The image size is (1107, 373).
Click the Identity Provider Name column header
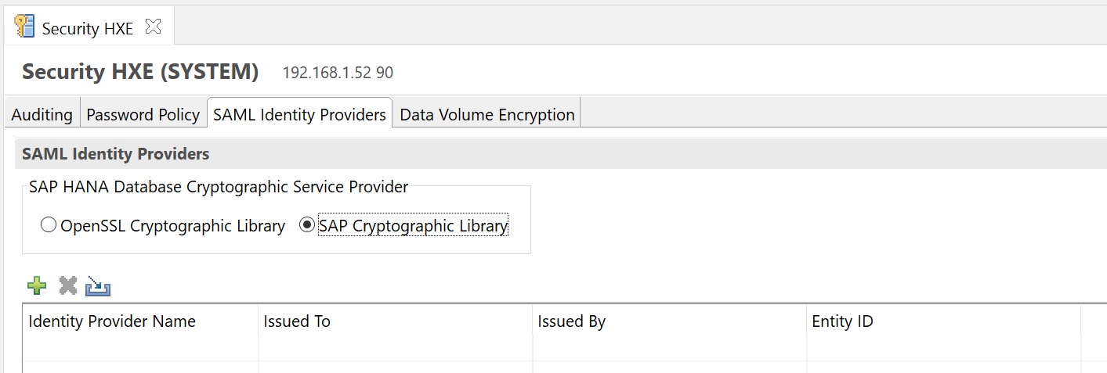click(112, 321)
